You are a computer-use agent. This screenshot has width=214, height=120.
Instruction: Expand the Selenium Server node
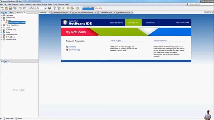1,39
